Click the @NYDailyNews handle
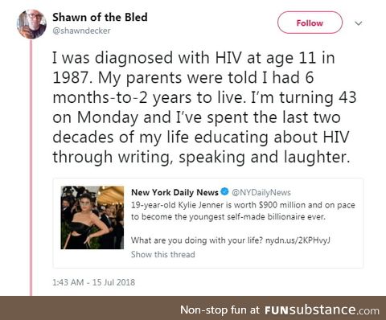The image size is (386, 320). click(x=261, y=192)
